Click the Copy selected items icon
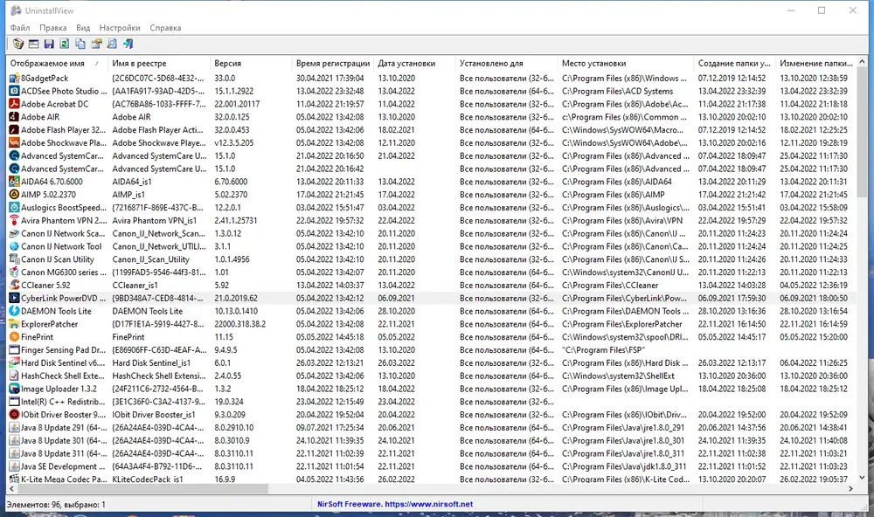Image resolution: width=874 pixels, height=517 pixels. (x=80, y=44)
